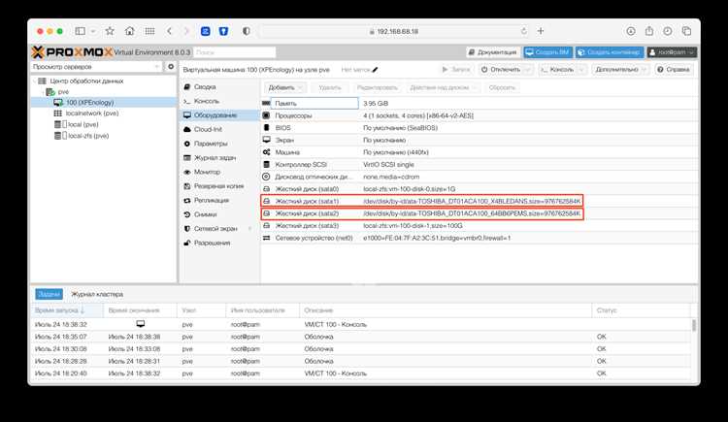Screen dimensions: 728x422
Task: Select Жесткий диск (sata1) row
Action: 480,201
